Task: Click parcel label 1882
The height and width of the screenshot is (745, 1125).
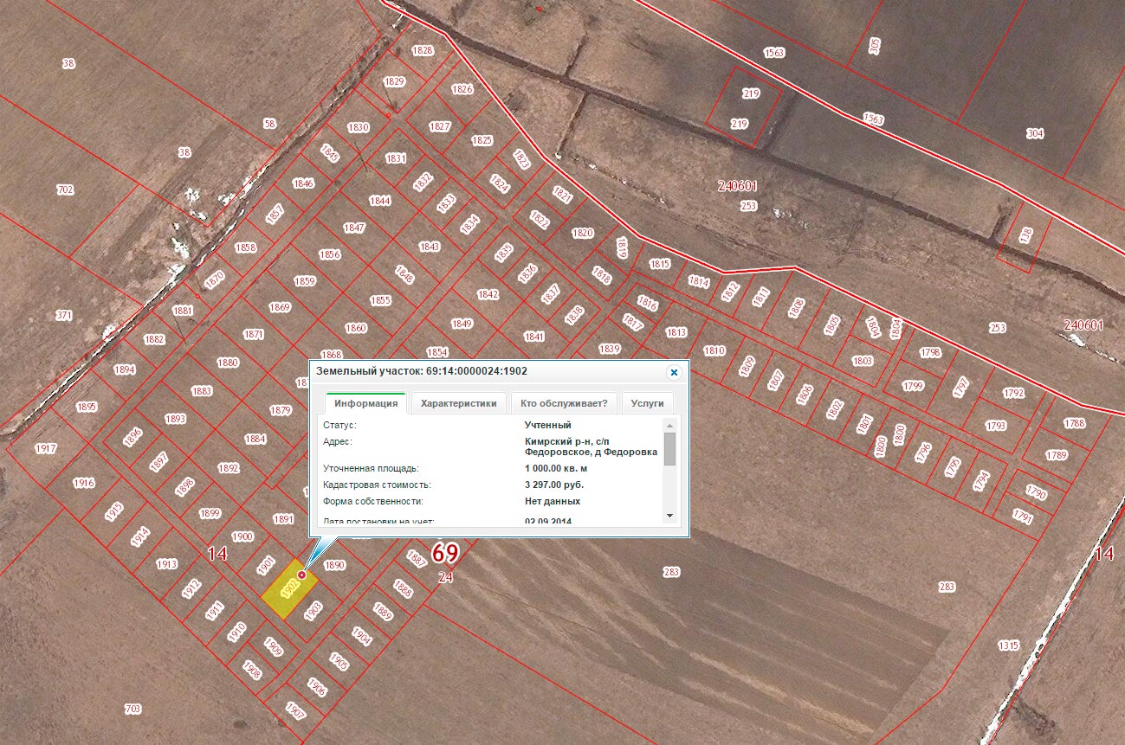Action: tap(154, 339)
